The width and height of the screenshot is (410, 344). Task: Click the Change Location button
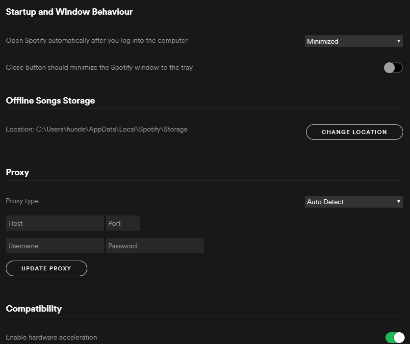pos(354,132)
